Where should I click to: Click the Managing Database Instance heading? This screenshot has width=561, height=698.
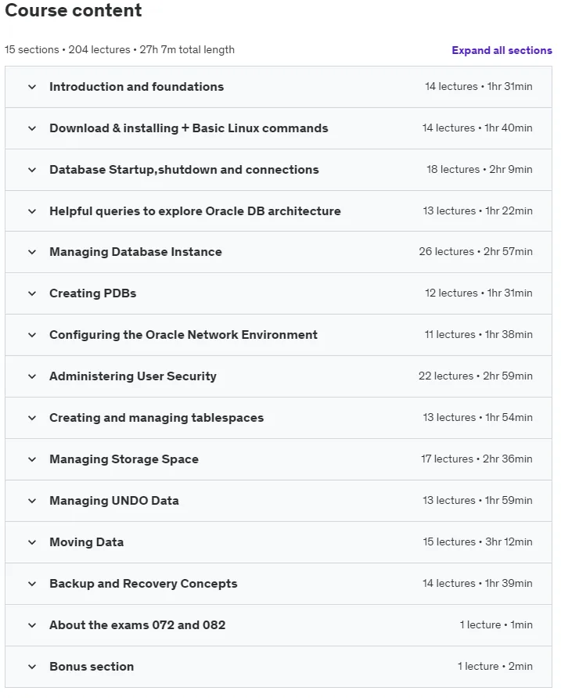tap(135, 252)
